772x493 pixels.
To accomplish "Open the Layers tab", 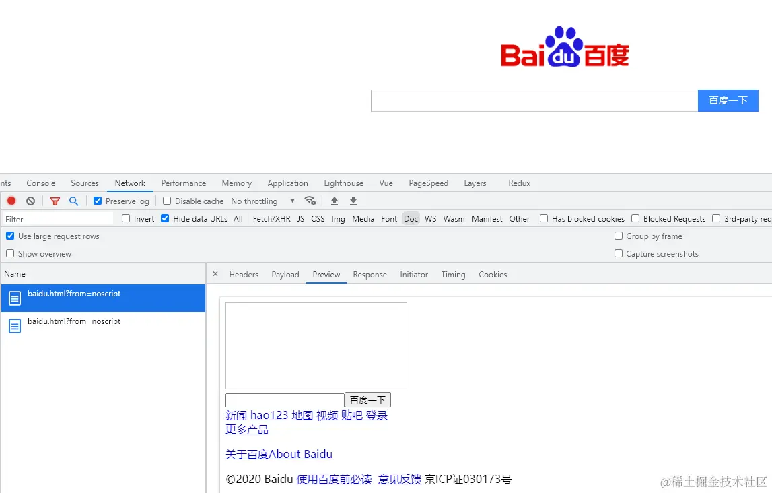I will pyautogui.click(x=475, y=183).
